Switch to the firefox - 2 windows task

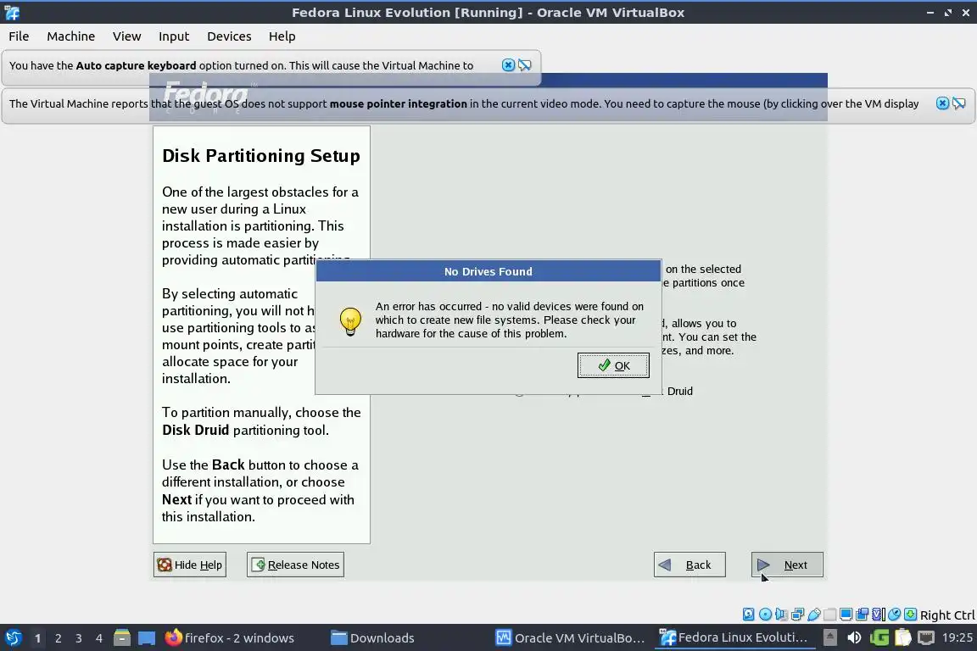[230, 637]
